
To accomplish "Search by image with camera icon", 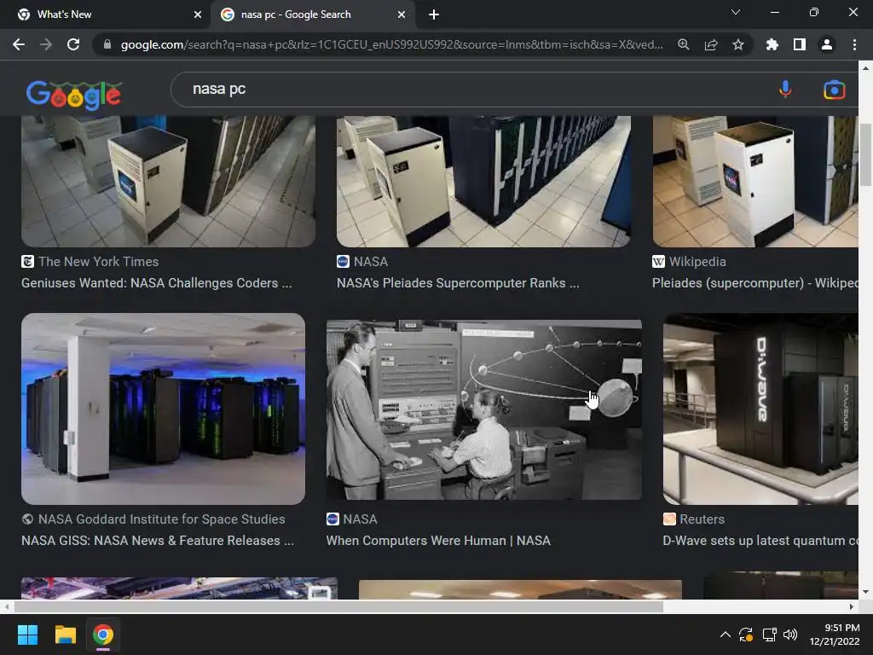I will tap(834, 90).
